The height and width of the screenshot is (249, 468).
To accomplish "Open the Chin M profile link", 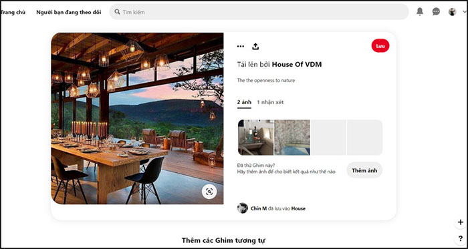I will (x=259, y=208).
